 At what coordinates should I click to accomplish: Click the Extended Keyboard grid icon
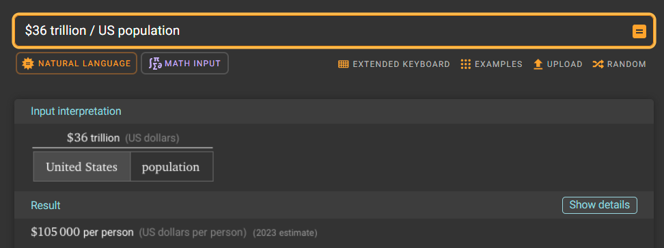344,64
